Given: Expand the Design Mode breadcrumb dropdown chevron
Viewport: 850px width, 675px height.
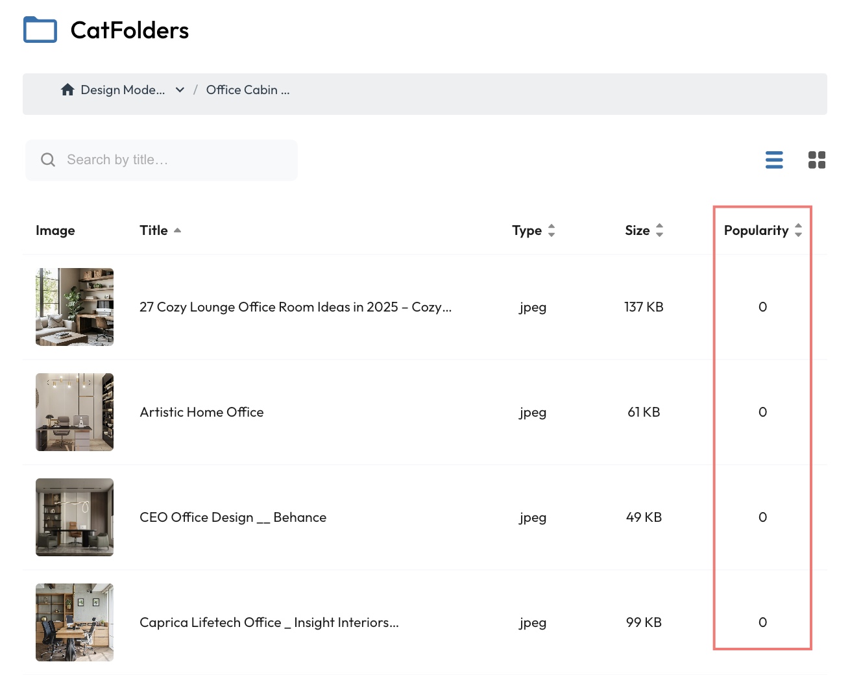Looking at the screenshot, I should click(x=180, y=90).
